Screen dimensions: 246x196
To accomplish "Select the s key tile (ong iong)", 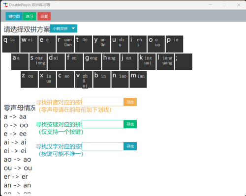I will coord(38,62).
